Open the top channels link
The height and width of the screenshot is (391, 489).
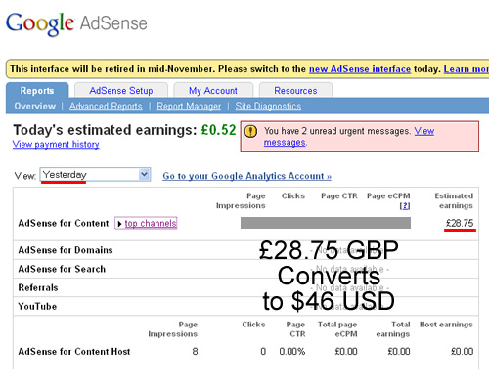[x=151, y=224]
